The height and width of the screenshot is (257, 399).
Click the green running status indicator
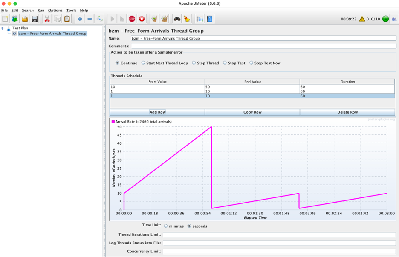[385, 19]
